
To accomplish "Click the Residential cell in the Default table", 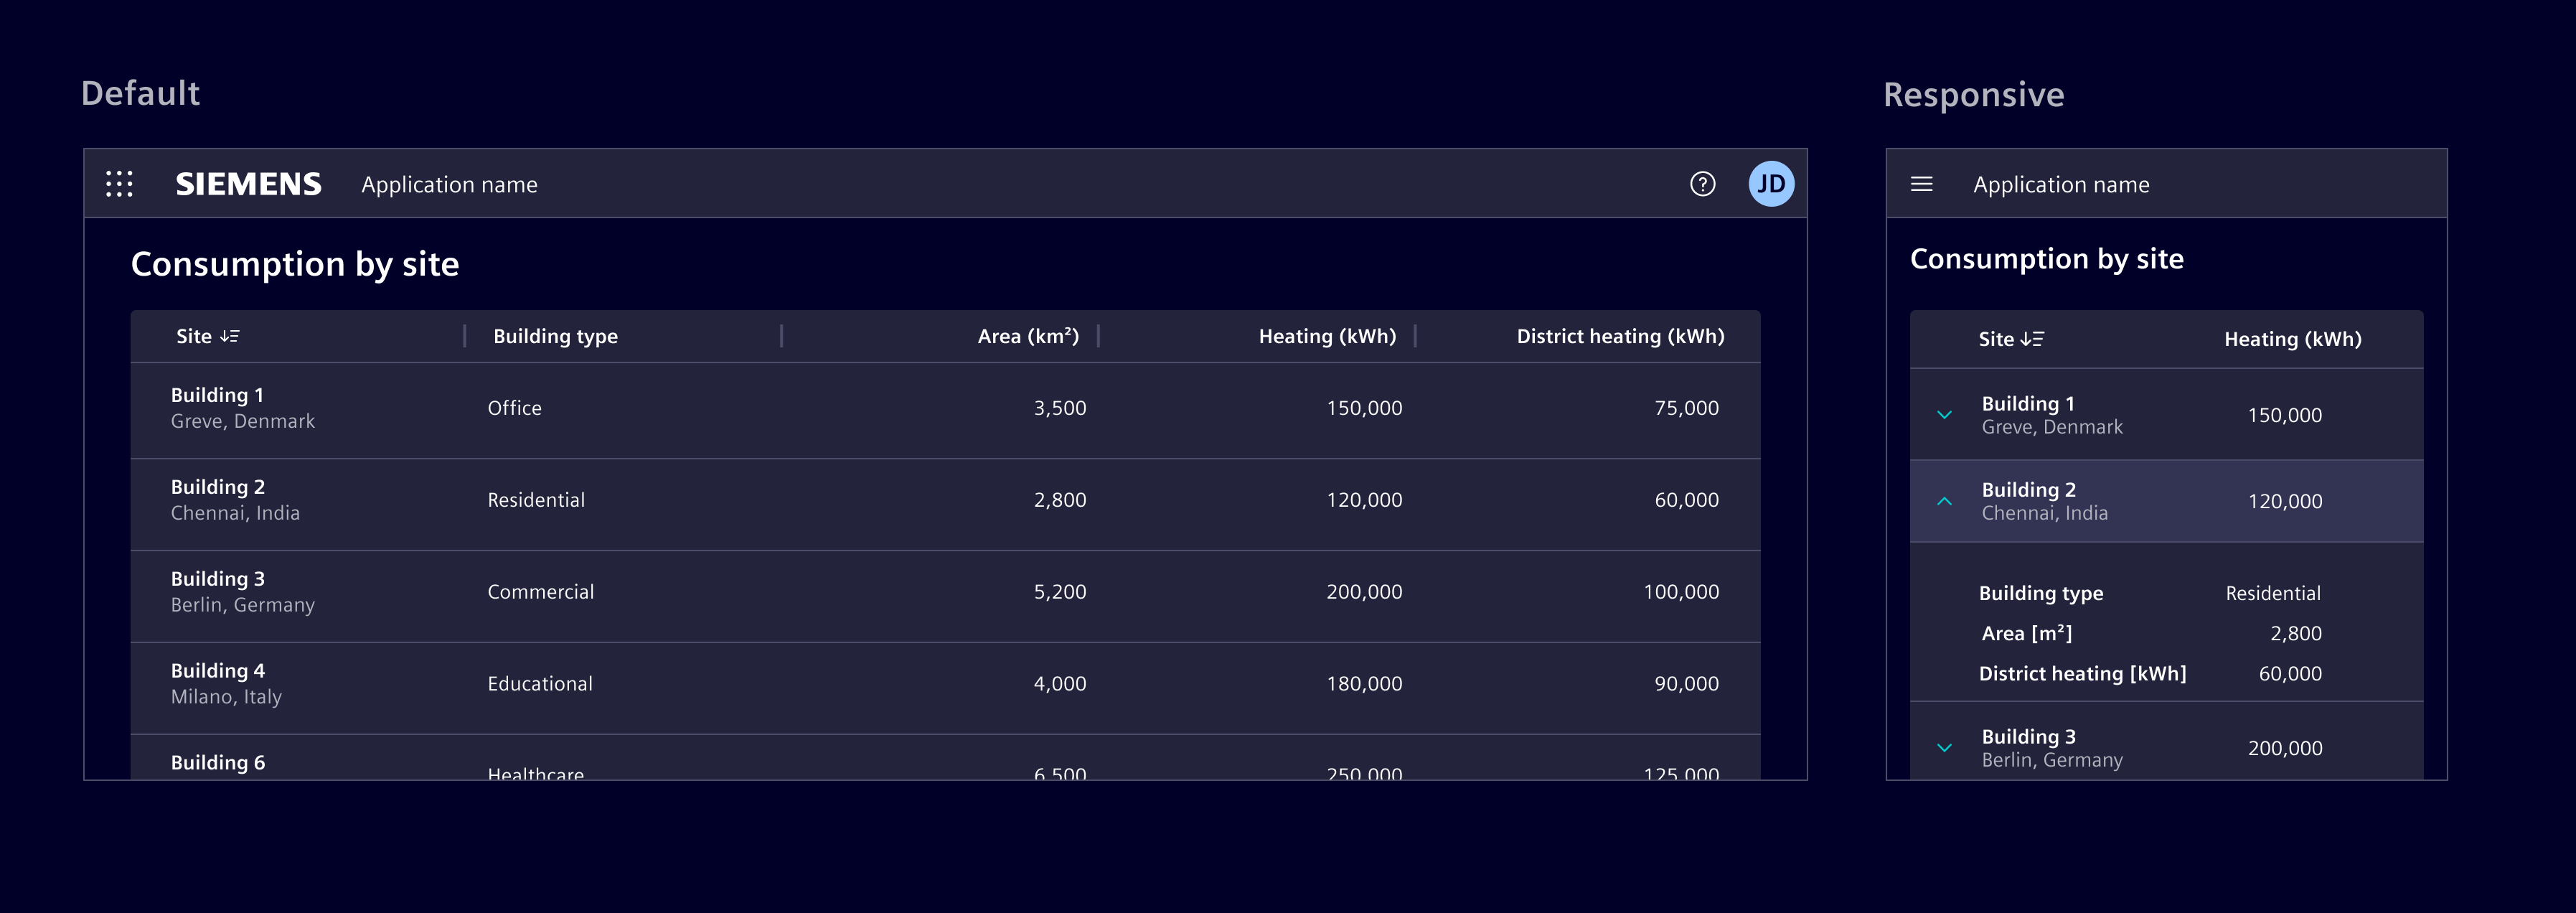I will 536,500.
